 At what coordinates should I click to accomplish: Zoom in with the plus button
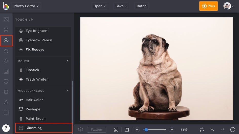[x=172, y=130]
